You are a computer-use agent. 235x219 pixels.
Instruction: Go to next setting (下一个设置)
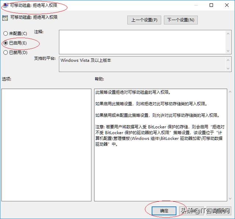point(181,20)
